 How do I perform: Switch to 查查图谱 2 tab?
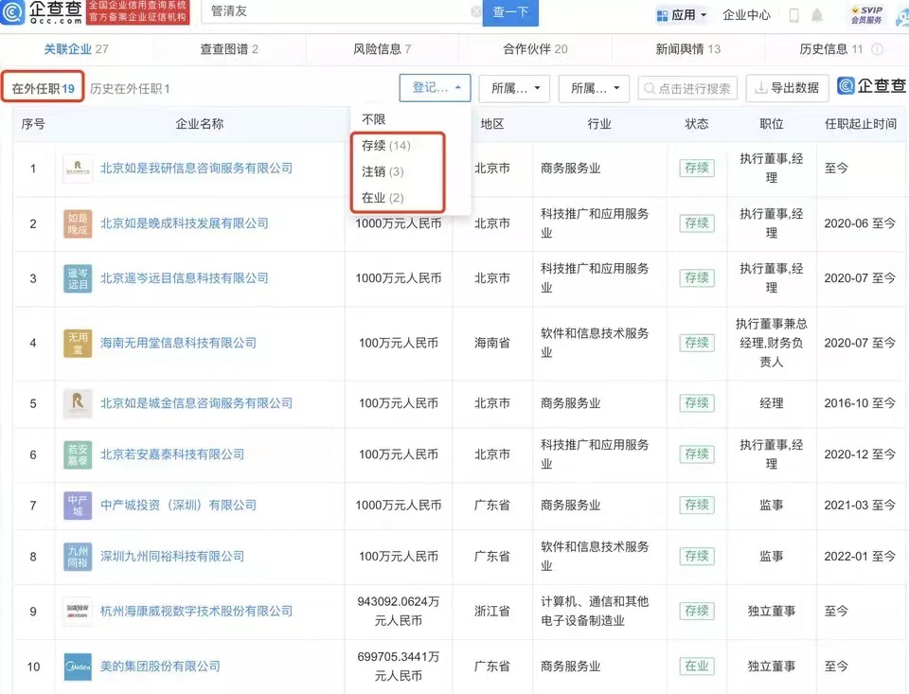[229, 49]
